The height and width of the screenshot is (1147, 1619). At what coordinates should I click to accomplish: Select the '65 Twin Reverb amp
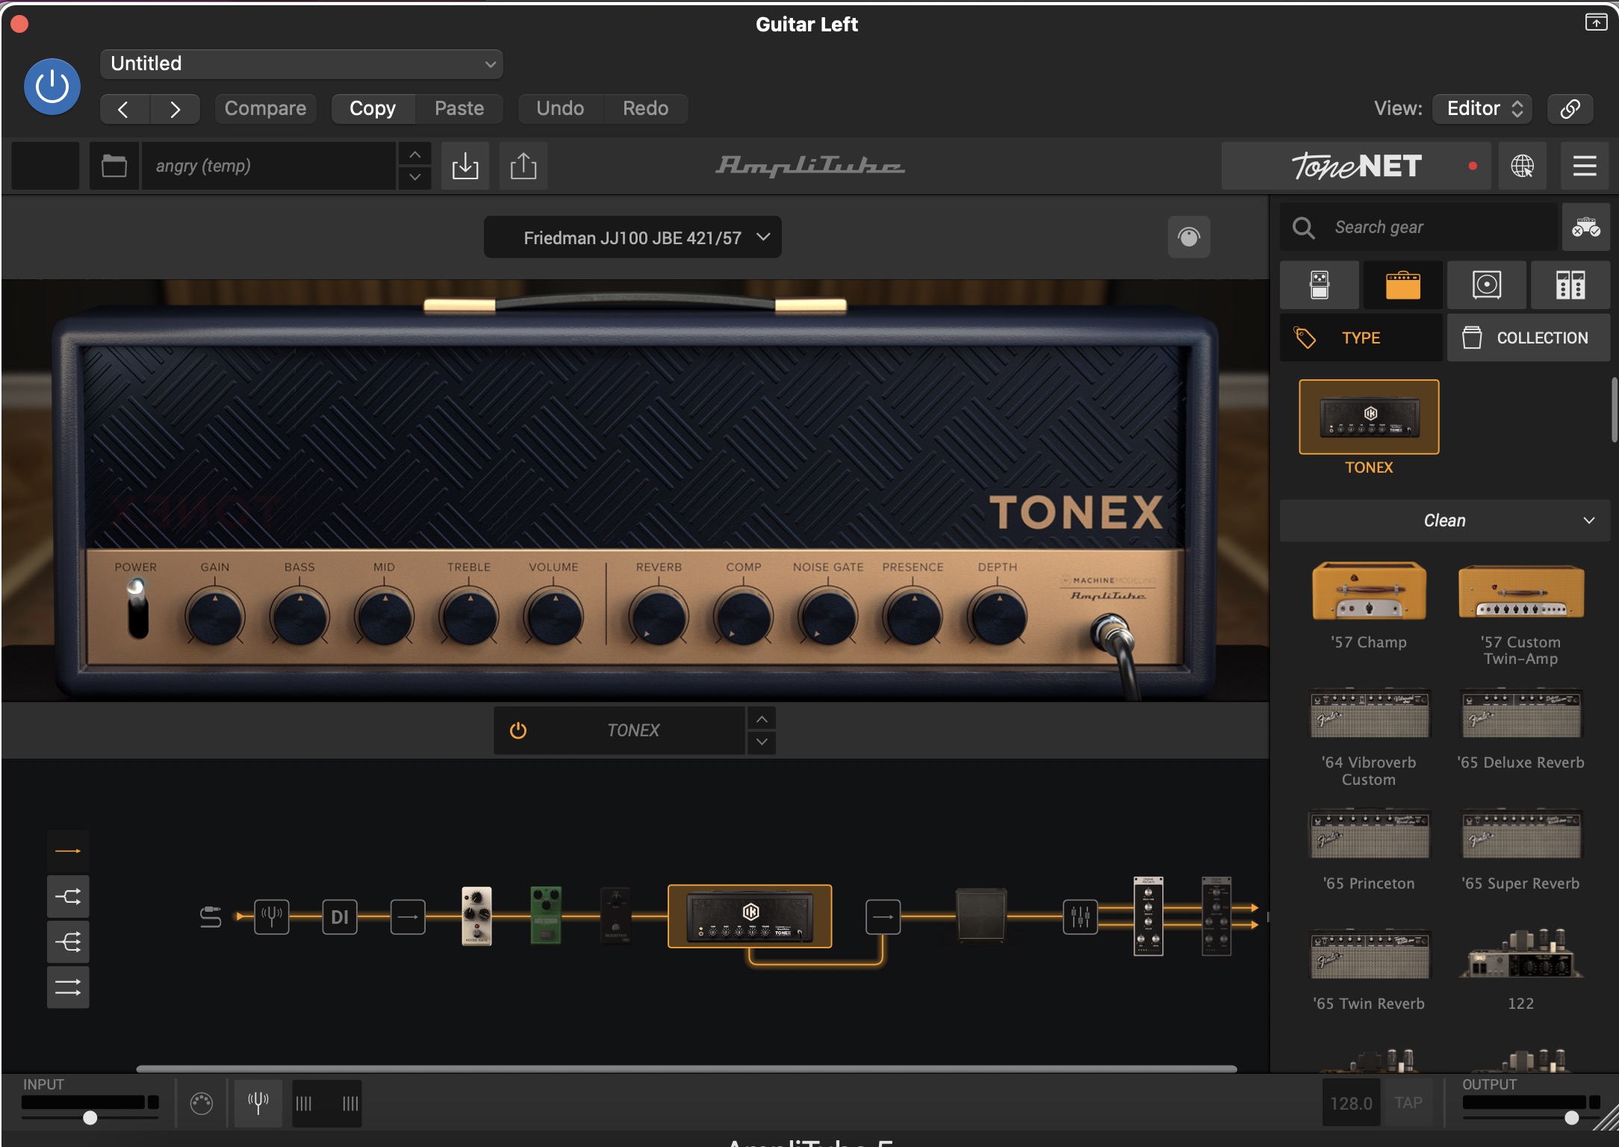click(1369, 954)
